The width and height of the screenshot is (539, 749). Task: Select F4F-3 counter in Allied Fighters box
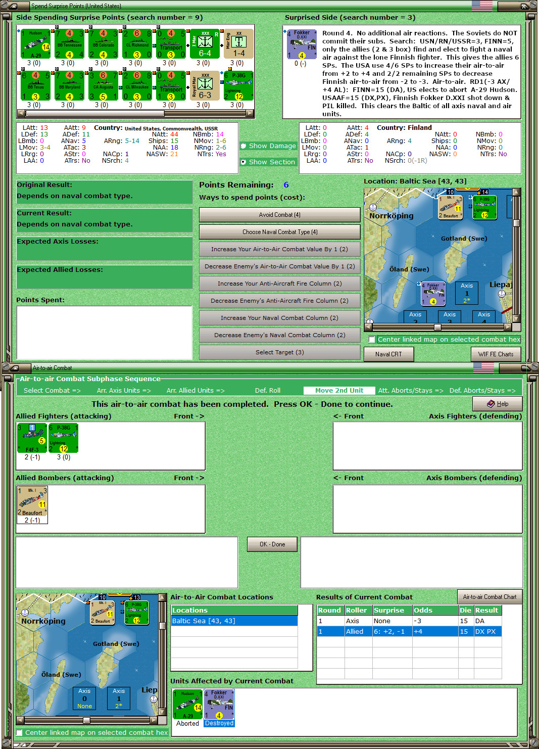(32, 438)
